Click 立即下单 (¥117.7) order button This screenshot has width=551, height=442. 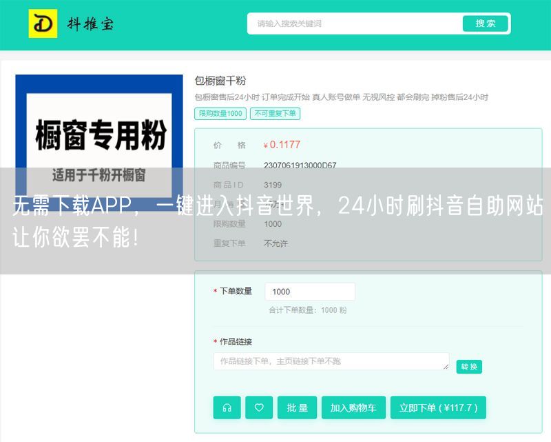(438, 408)
